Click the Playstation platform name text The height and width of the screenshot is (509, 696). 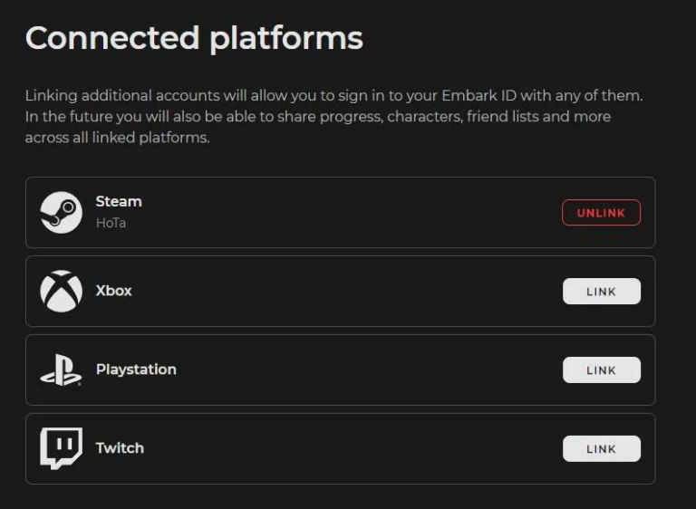136,370
